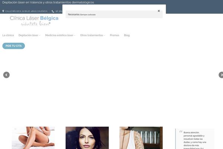Open the Clínica Láser Bélgica logo
Screen dimensions: 223x149
pyautogui.click(x=34, y=21)
